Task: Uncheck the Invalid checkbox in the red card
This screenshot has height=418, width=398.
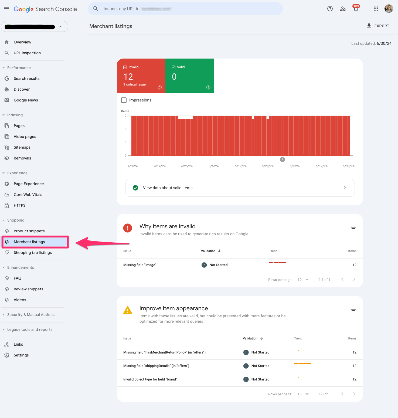Action: pos(125,67)
